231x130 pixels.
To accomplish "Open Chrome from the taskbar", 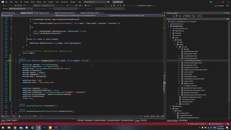I will click(x=15, y=127).
